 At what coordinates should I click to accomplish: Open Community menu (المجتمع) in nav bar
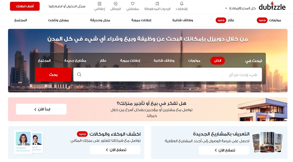click(21, 20)
